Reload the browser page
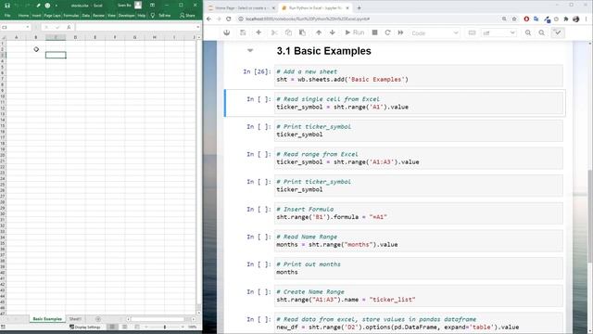Screen dimensions: 593x334 click(x=229, y=19)
